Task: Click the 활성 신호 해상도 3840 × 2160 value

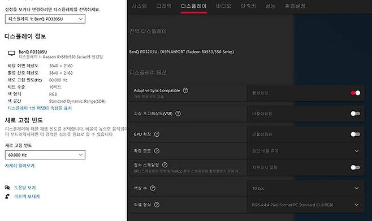Action: [x=60, y=73]
